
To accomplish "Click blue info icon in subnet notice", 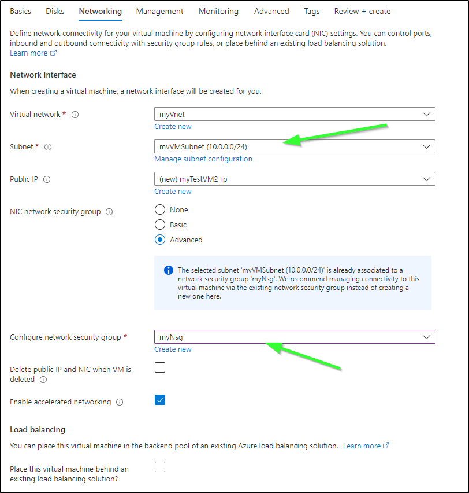I will pos(169,270).
